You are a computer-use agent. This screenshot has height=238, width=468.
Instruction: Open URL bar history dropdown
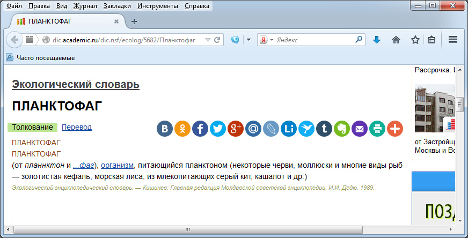207,40
